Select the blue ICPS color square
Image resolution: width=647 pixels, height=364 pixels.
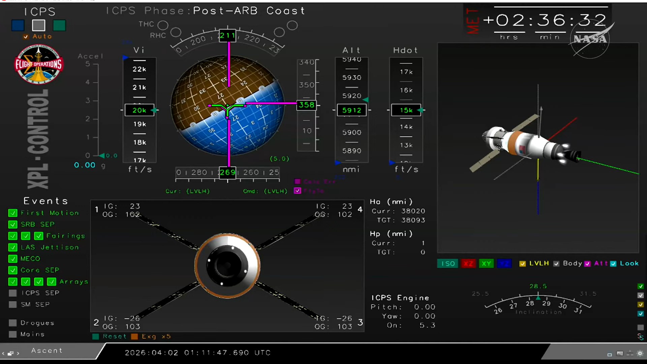(18, 25)
